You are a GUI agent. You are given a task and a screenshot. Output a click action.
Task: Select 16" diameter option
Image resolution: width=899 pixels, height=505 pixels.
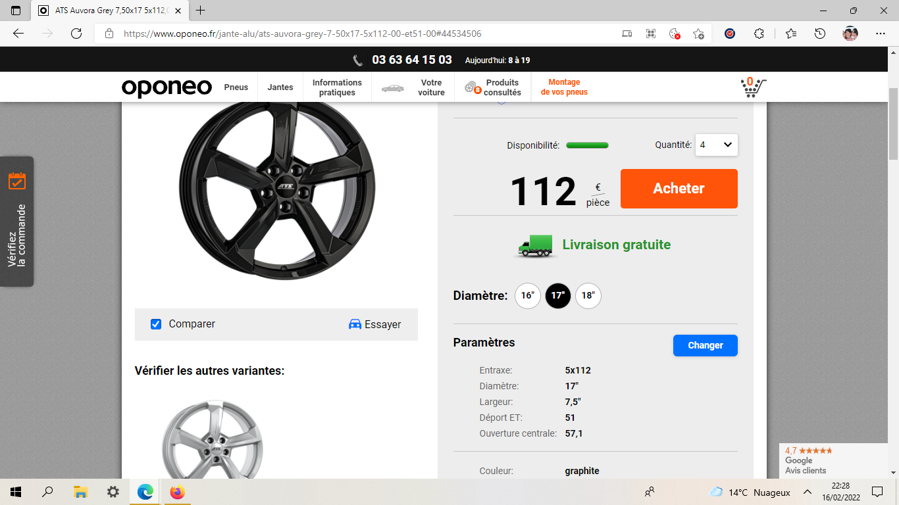[x=527, y=296]
